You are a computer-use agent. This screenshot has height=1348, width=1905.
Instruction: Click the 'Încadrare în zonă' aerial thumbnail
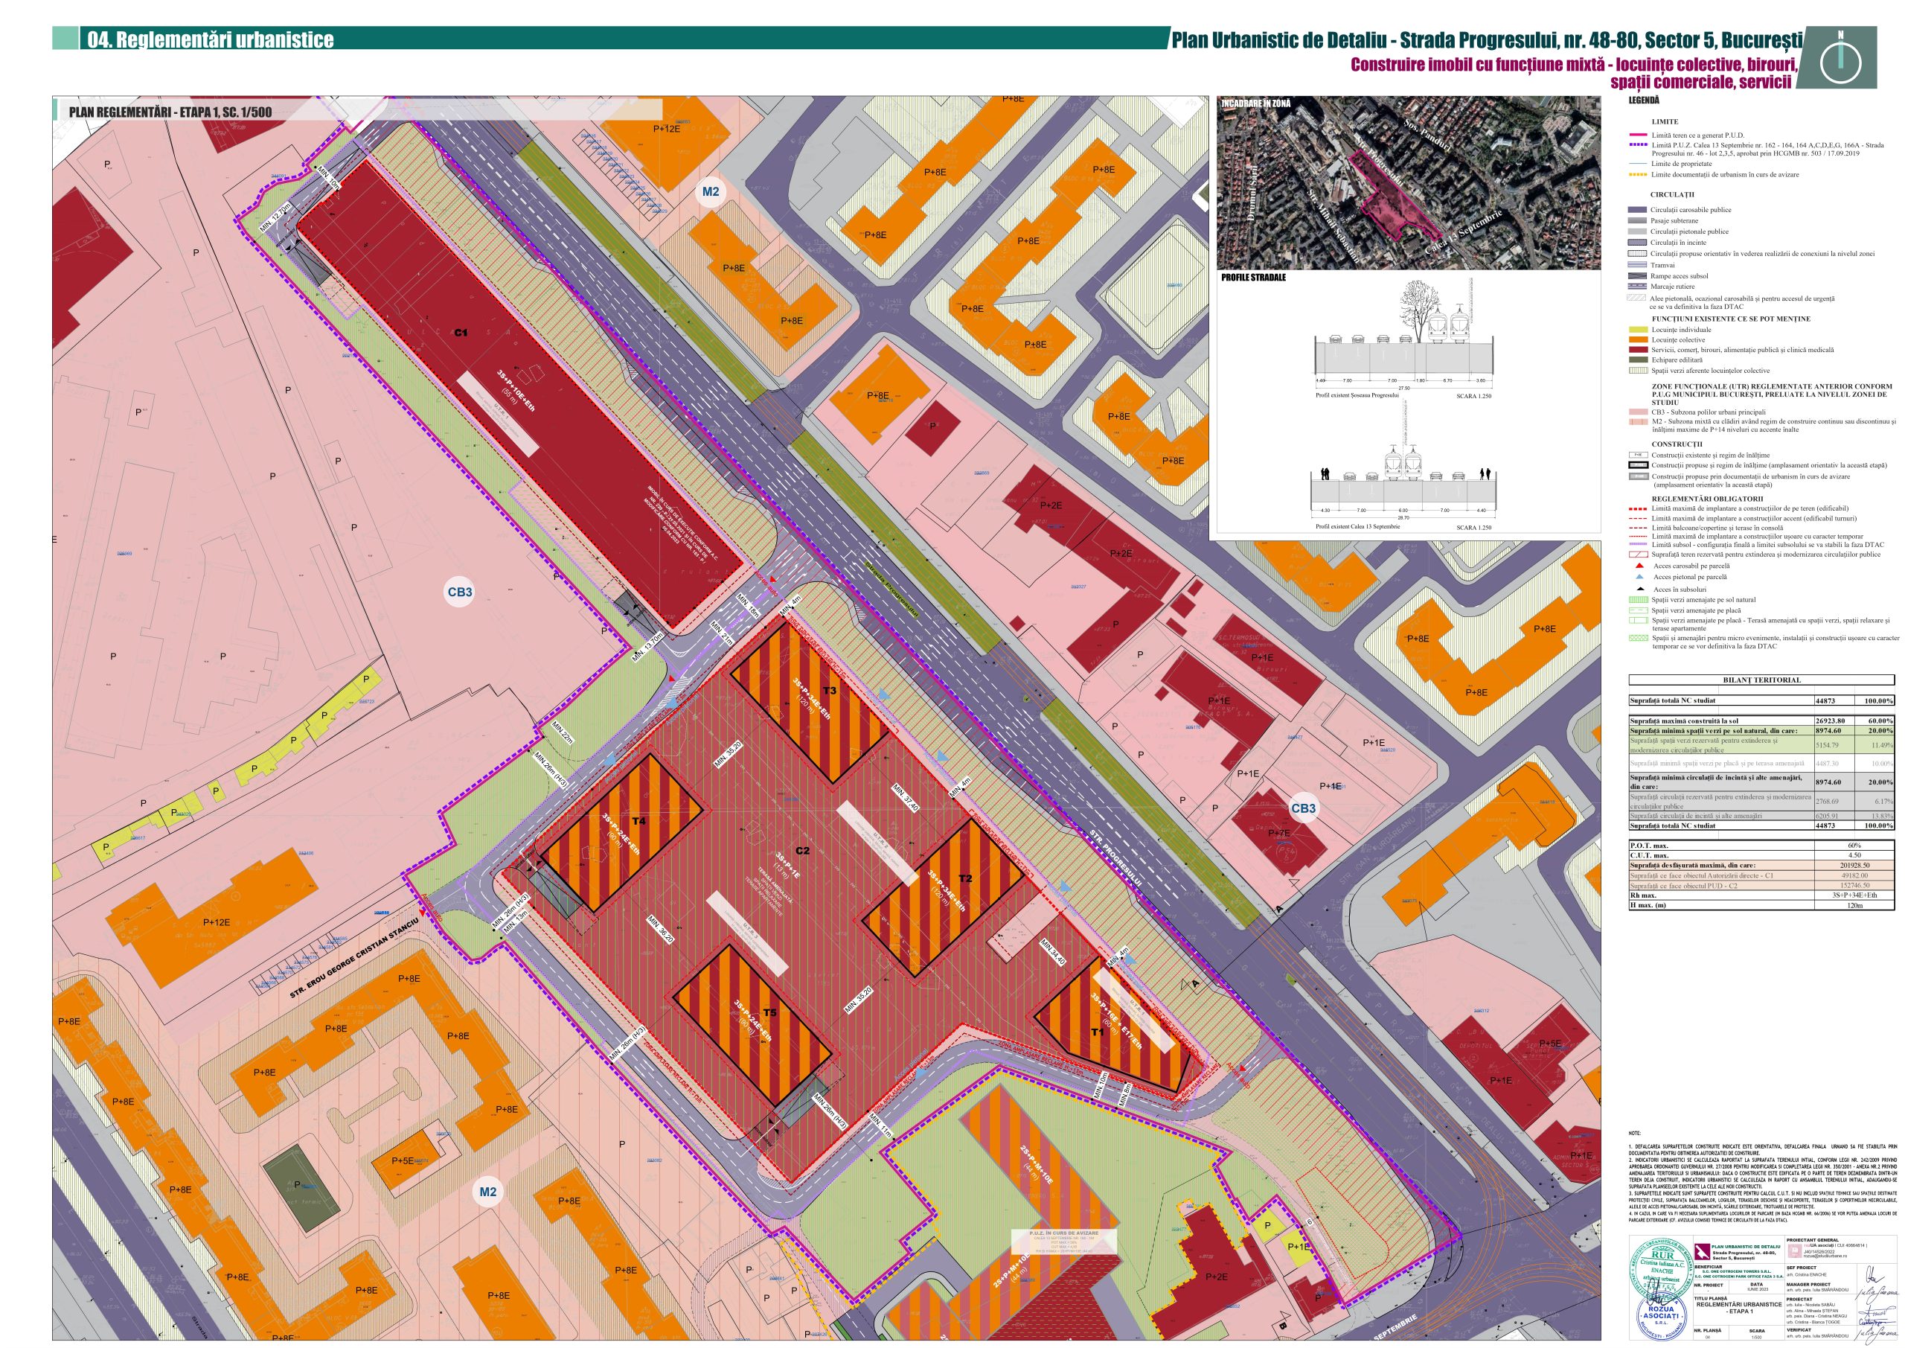[1408, 182]
